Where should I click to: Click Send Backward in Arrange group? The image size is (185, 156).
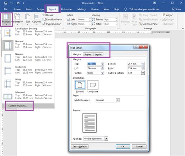click(x=150, y=19)
